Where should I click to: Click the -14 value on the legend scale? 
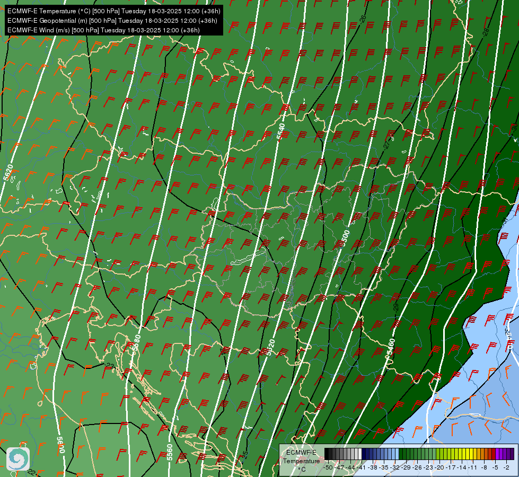click(462, 467)
